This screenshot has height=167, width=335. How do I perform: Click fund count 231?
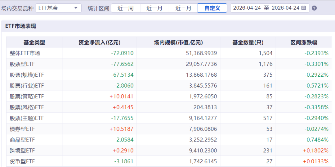[269, 151]
